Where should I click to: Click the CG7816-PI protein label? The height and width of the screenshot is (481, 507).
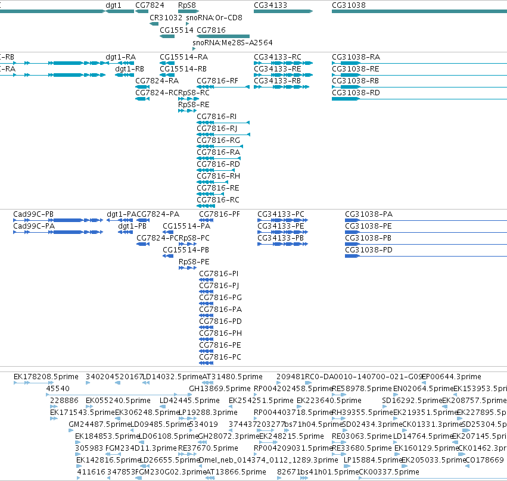click(x=219, y=274)
